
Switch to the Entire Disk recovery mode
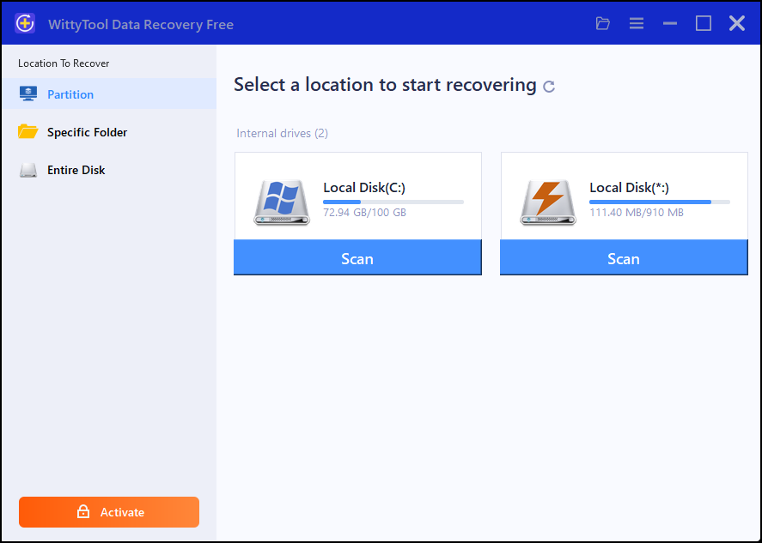coord(76,170)
